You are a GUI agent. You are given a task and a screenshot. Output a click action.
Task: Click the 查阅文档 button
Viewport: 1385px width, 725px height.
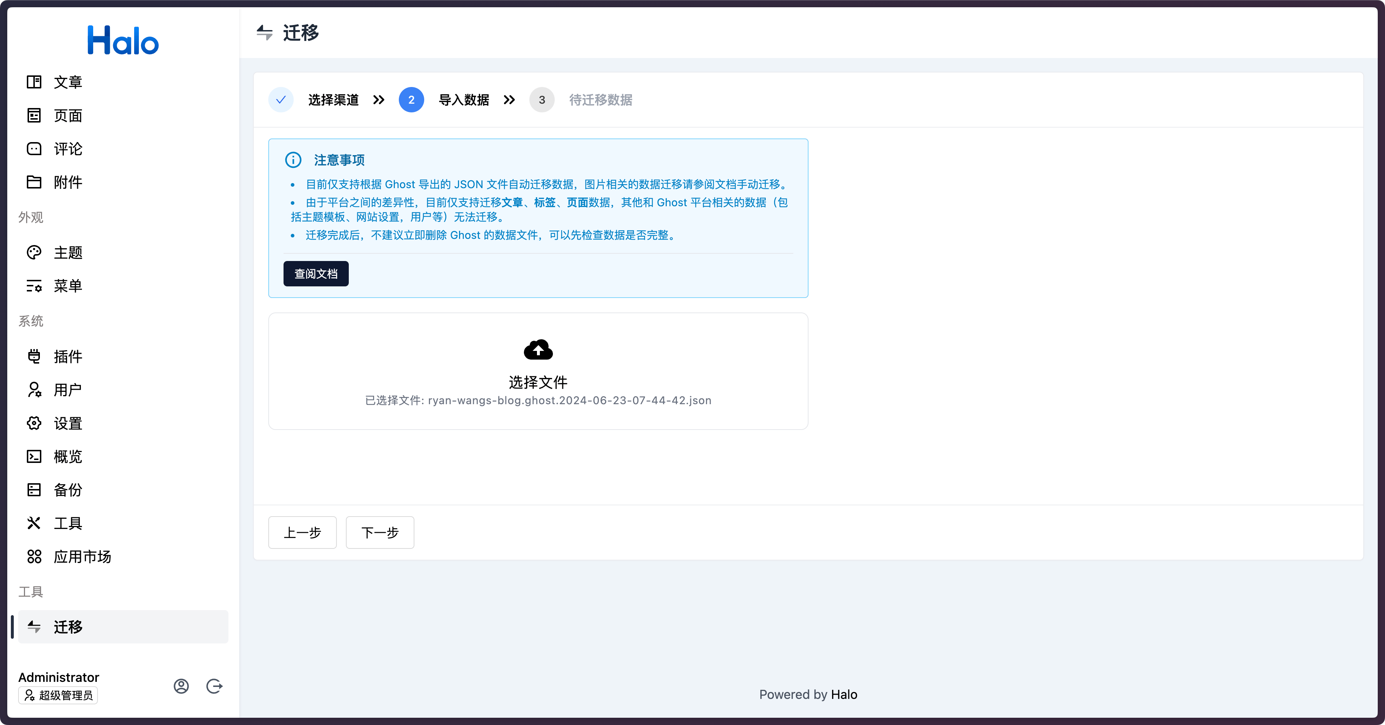tap(315, 274)
